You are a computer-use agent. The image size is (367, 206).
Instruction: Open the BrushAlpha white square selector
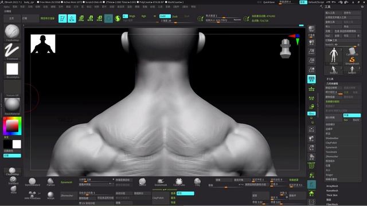coord(12,69)
